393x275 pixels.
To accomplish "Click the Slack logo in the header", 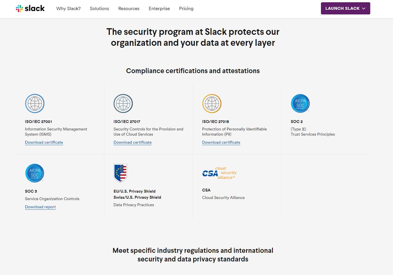I will pos(30,8).
